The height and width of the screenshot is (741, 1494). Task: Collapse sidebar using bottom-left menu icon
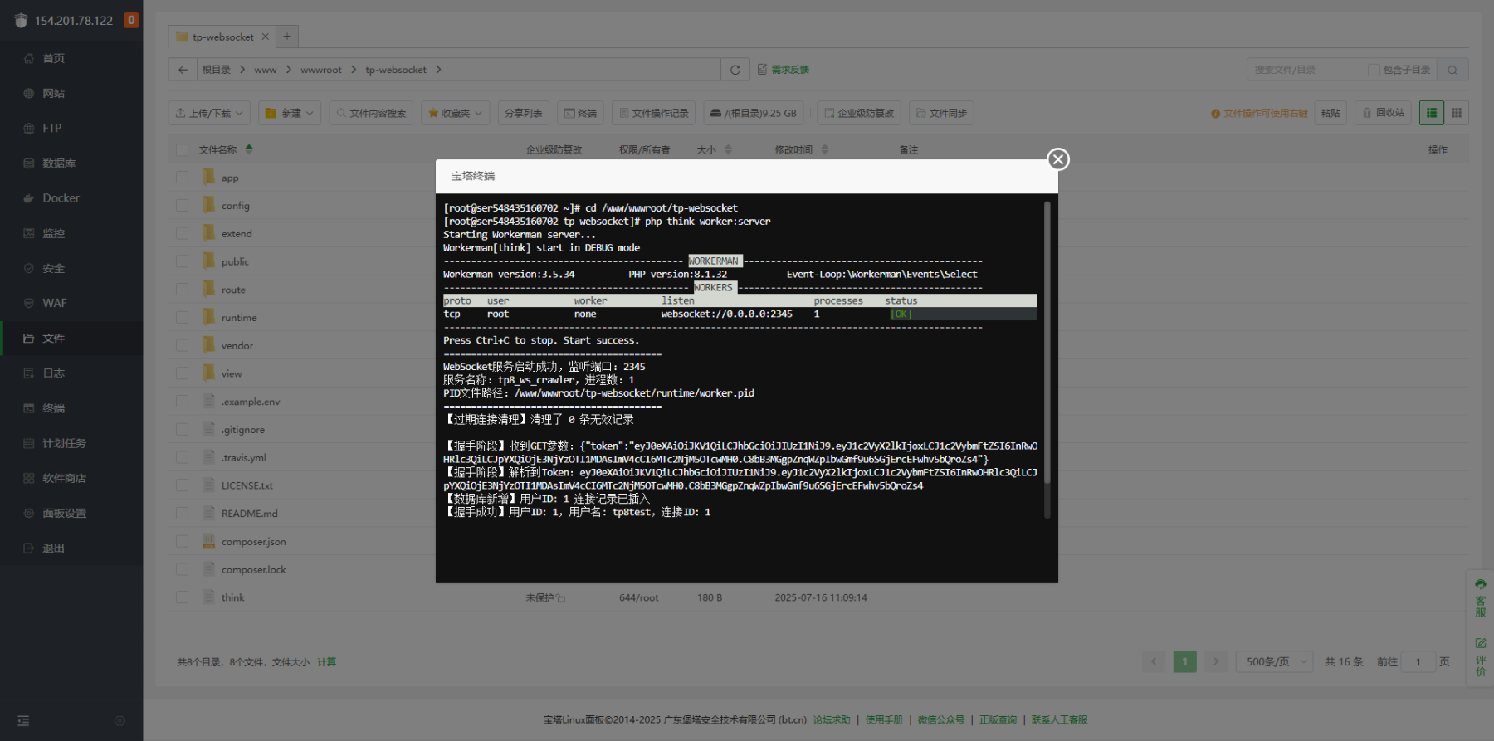point(23,721)
